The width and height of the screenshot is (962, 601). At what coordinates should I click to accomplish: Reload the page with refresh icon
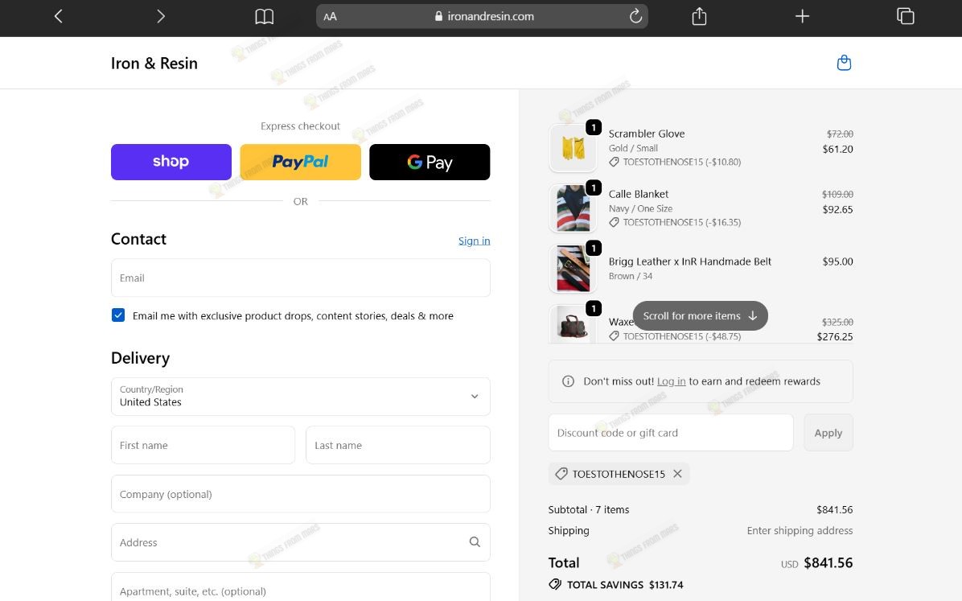(635, 16)
